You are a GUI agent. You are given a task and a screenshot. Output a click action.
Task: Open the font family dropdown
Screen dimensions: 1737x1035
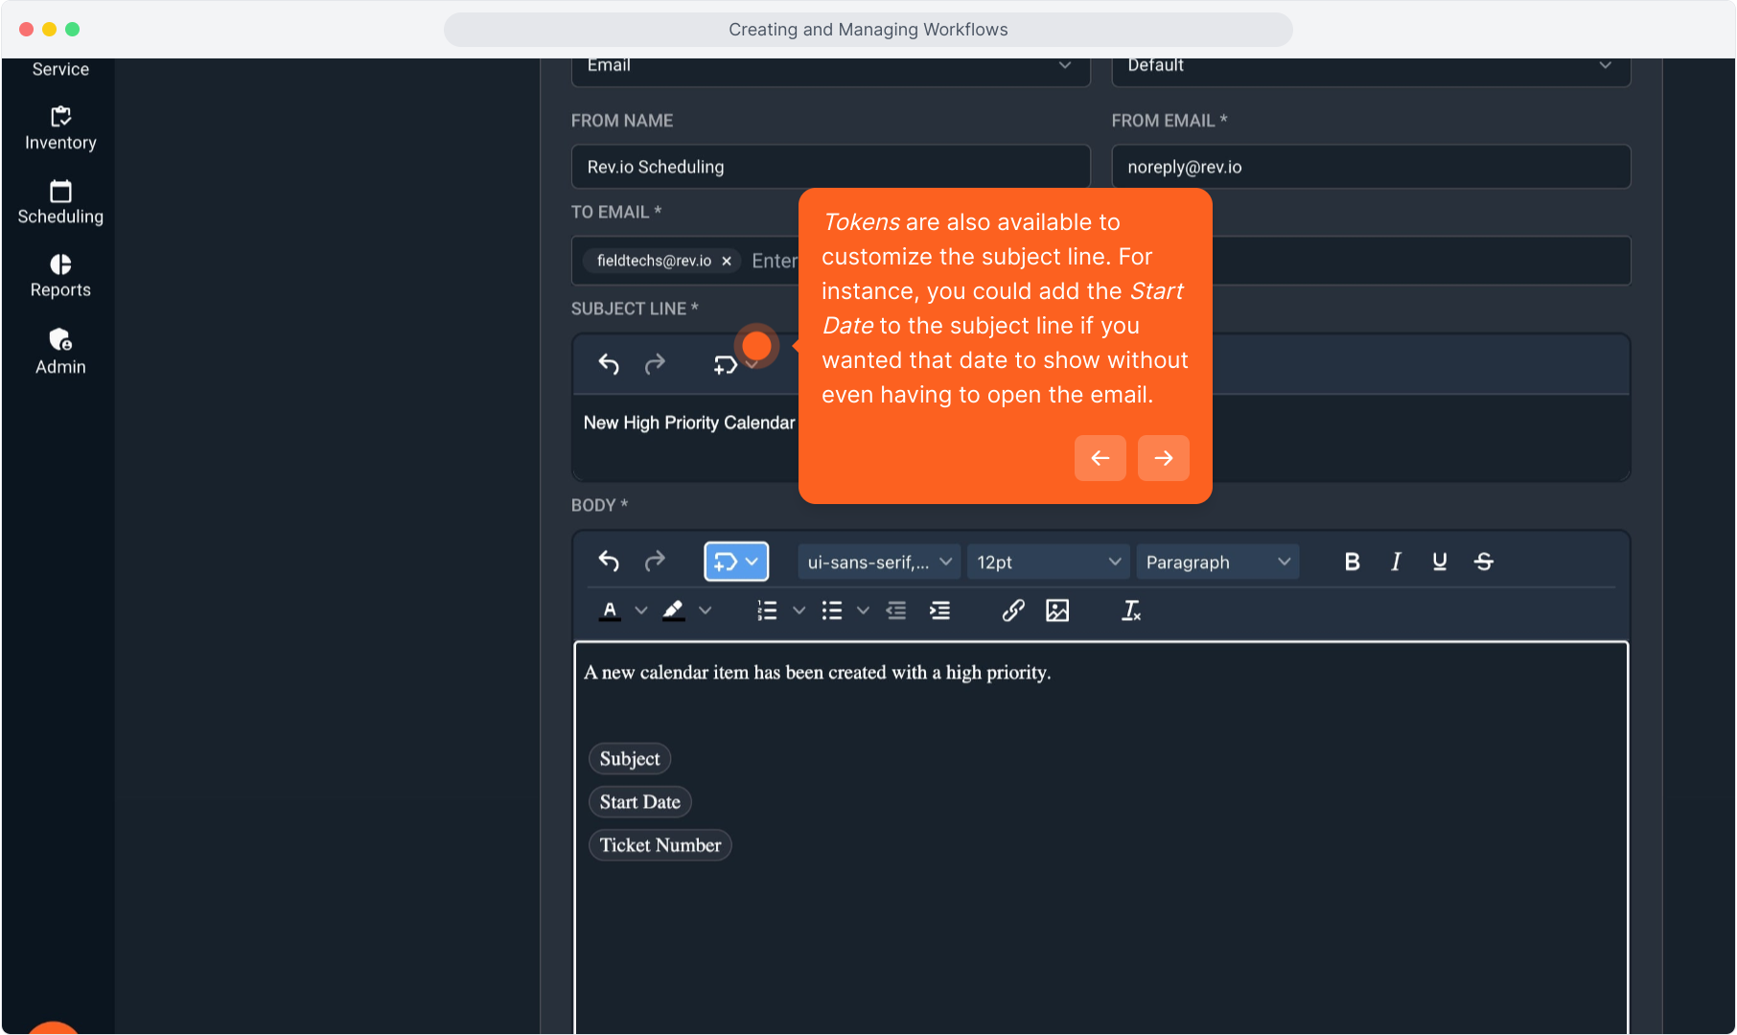[879, 562]
